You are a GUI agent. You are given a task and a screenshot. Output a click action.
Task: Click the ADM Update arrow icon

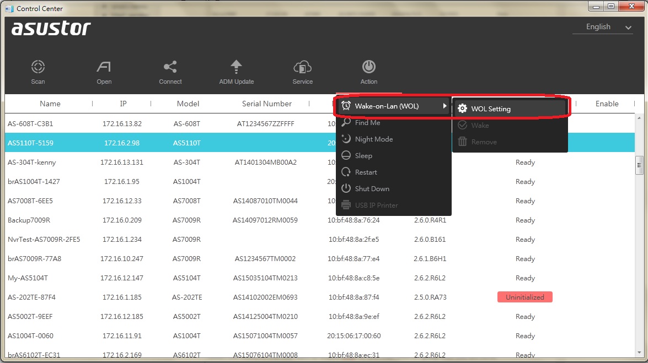click(236, 67)
